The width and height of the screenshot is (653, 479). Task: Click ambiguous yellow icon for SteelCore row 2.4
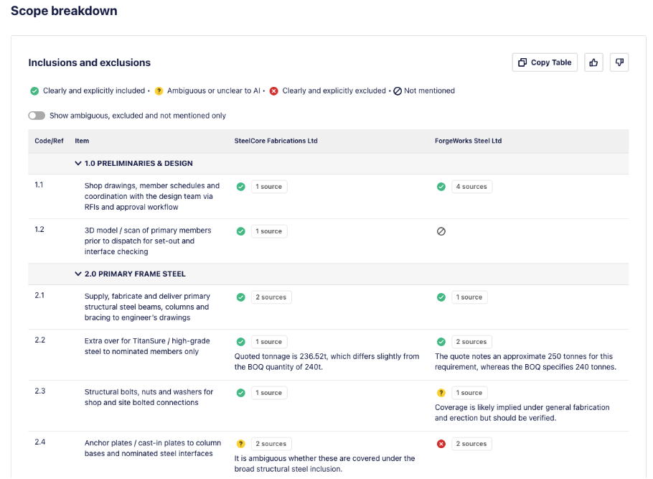click(240, 444)
